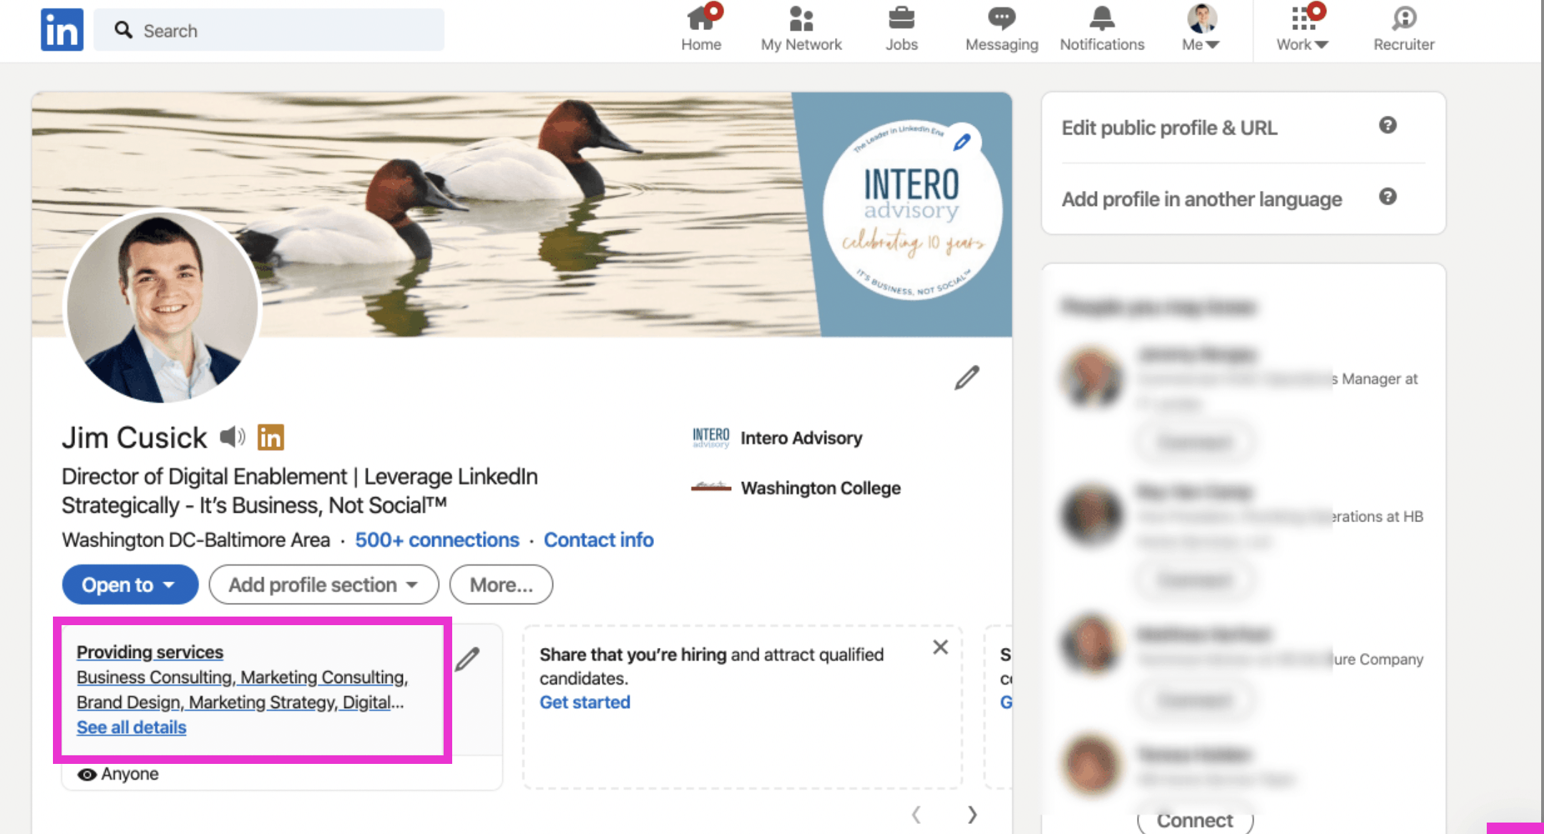Click the Connect button at bottom right
Image resolution: width=1544 pixels, height=834 pixels.
1195,820
